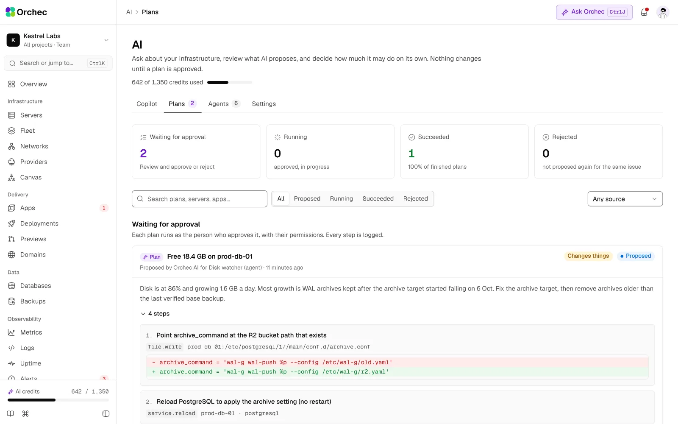Screen dimensions: 678x424
Task: Click the step 1 Point archive_command title
Action: click(242, 335)
